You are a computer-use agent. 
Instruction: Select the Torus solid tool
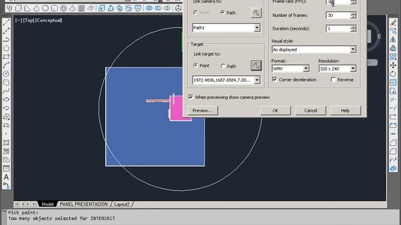(63, 8)
